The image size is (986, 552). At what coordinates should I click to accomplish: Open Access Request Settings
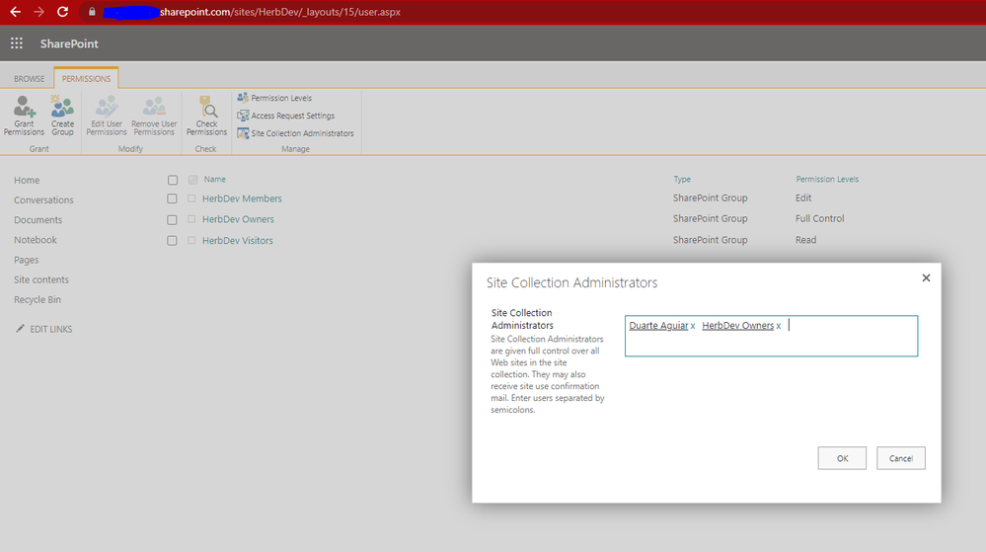point(285,116)
